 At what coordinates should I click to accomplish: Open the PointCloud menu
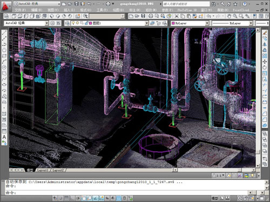click(x=241, y=10)
